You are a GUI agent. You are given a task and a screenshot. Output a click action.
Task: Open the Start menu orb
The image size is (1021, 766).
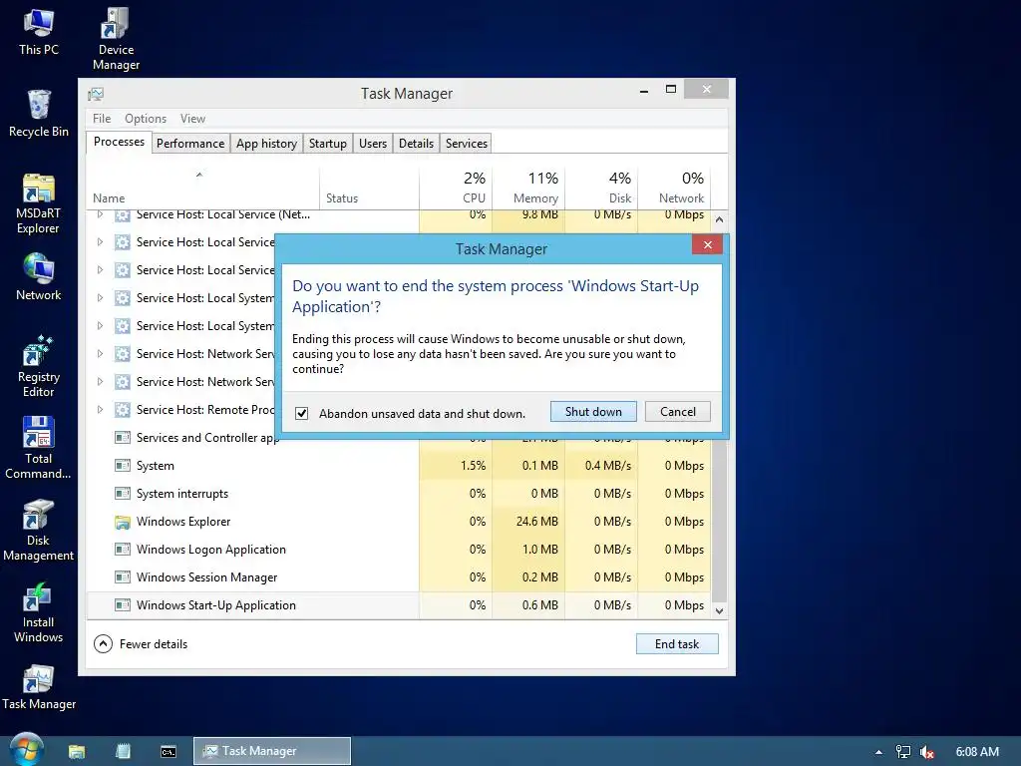pyautogui.click(x=26, y=750)
